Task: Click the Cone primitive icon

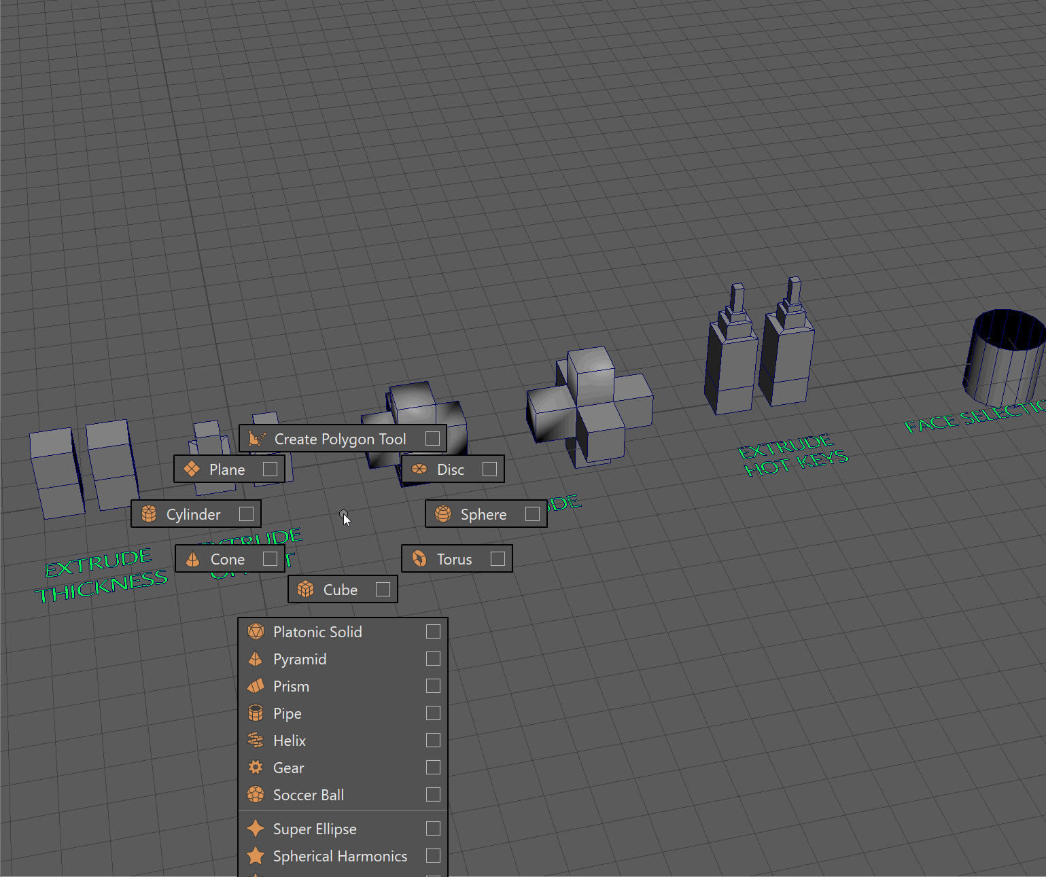Action: point(193,559)
